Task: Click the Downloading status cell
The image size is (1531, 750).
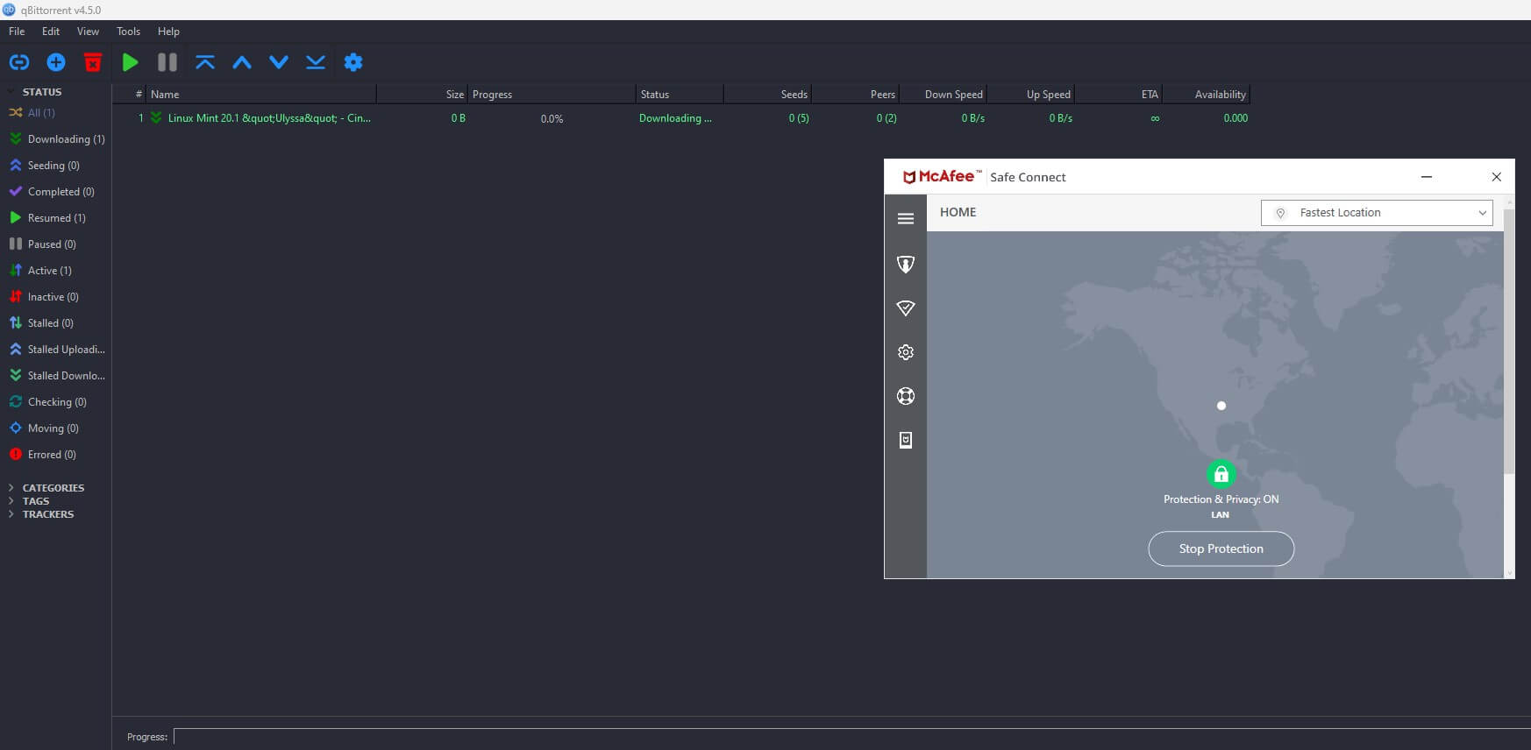Action: point(675,118)
